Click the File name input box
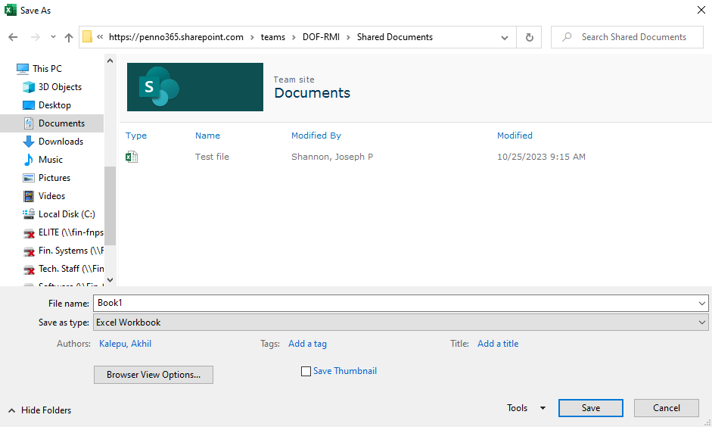Image resolution: width=712 pixels, height=427 pixels. coord(395,303)
